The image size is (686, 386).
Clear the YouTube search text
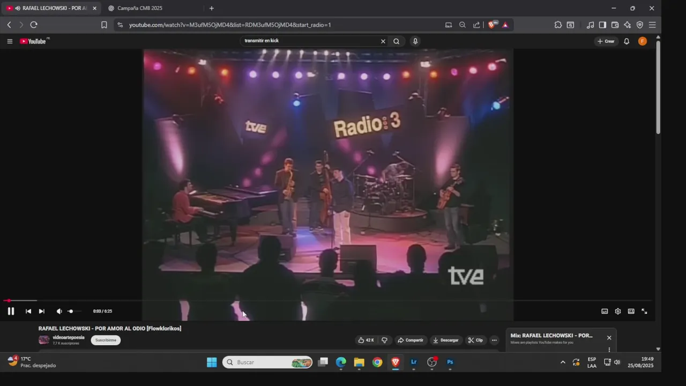point(383,41)
